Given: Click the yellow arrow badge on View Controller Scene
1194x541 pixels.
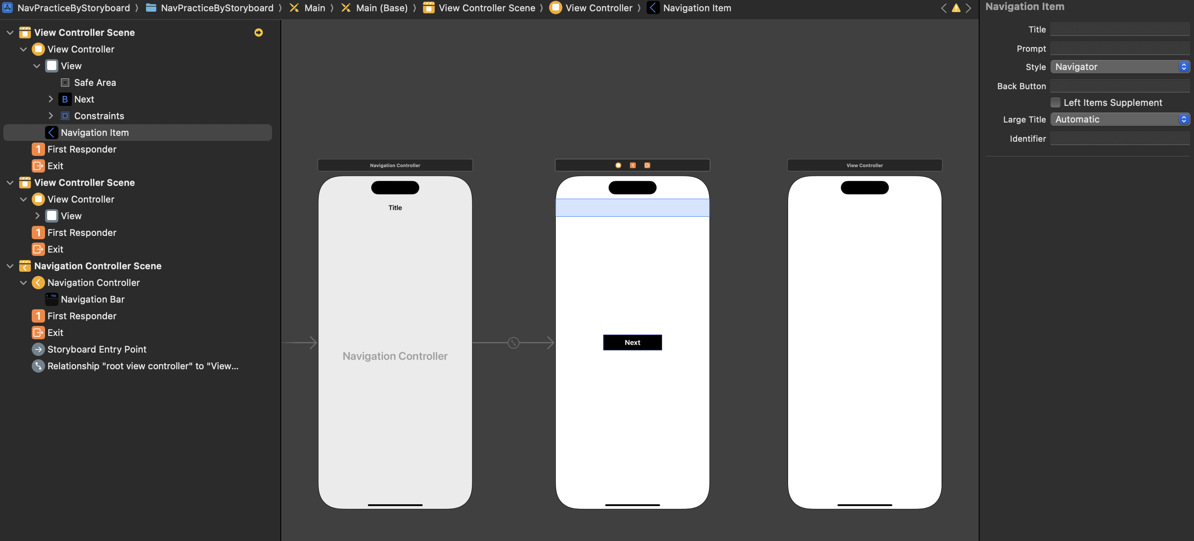Looking at the screenshot, I should click(x=259, y=33).
